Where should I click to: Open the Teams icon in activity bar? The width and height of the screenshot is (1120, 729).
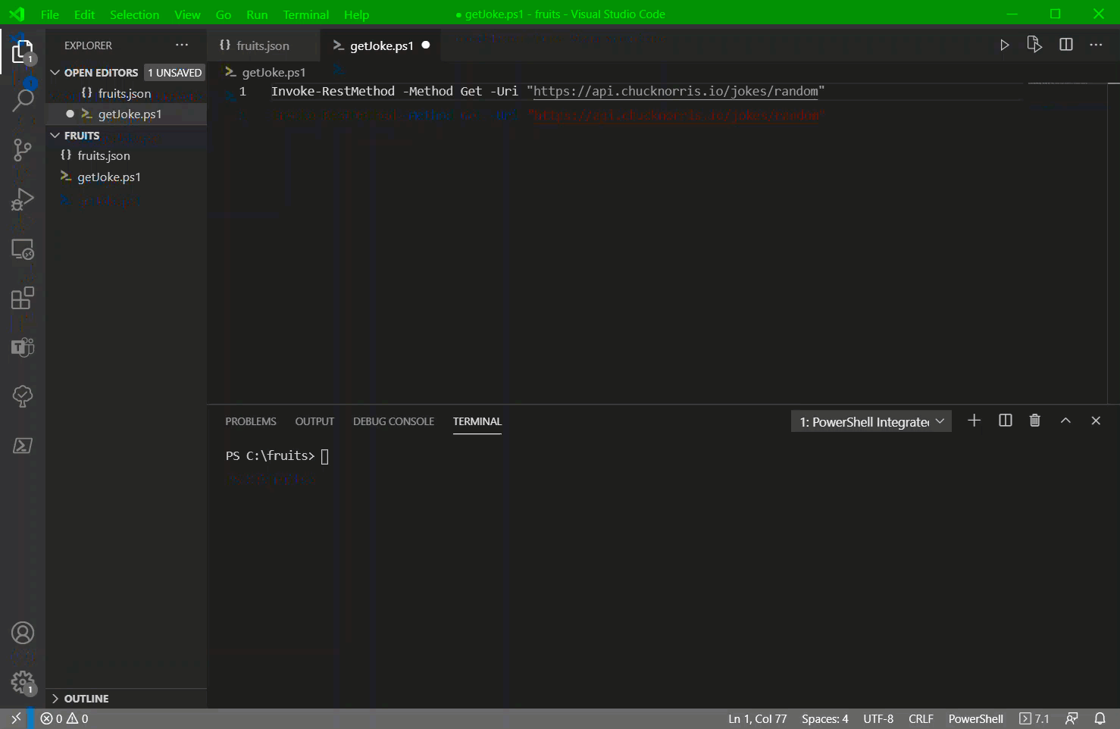click(x=23, y=347)
